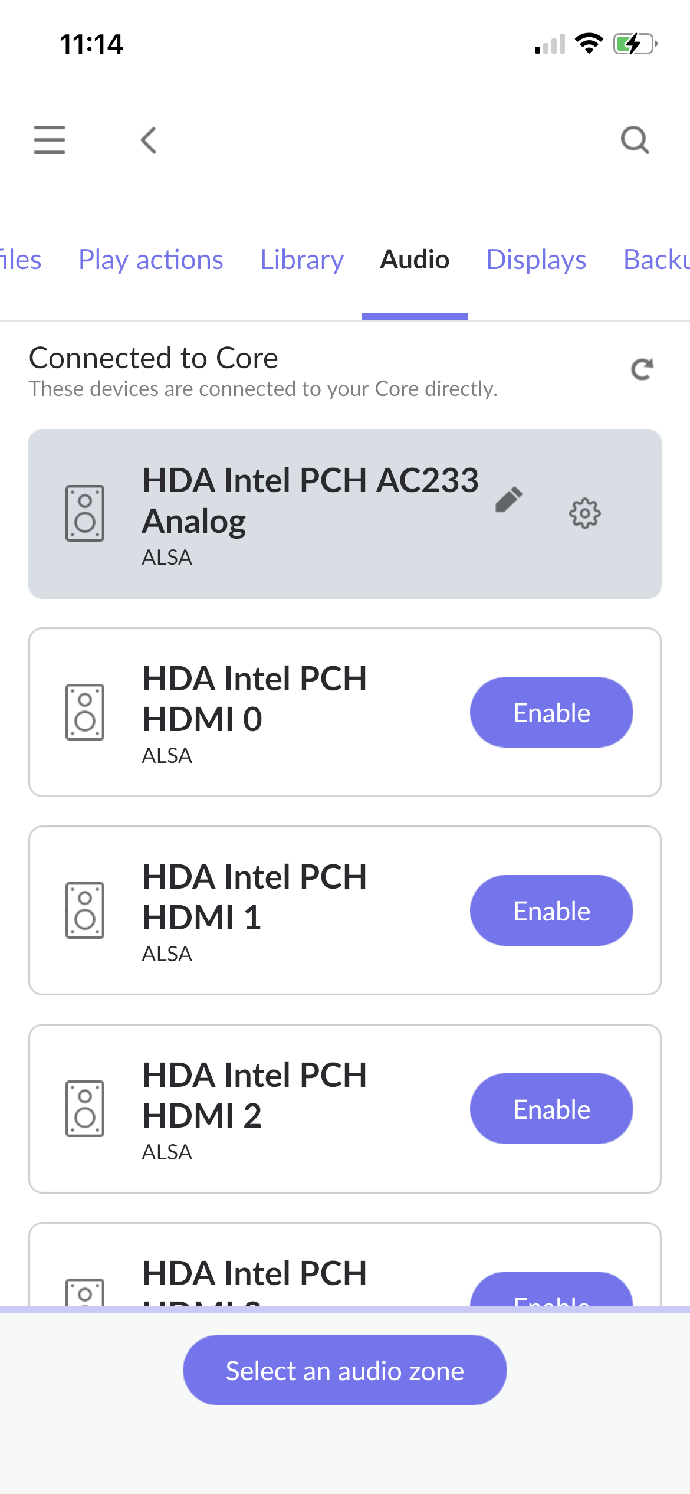This screenshot has width=690, height=1494.
Task: Open AC233 Analog device settings gear
Action: coord(584,513)
